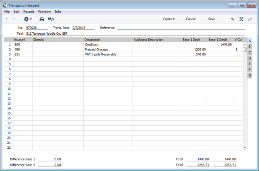
Task: Open the File menu
Action: coord(7,12)
